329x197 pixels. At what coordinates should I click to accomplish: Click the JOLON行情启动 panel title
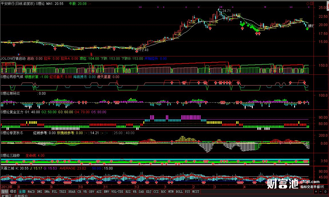click(13, 59)
